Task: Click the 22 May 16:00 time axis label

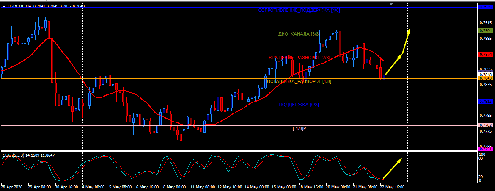Action: [391, 187]
